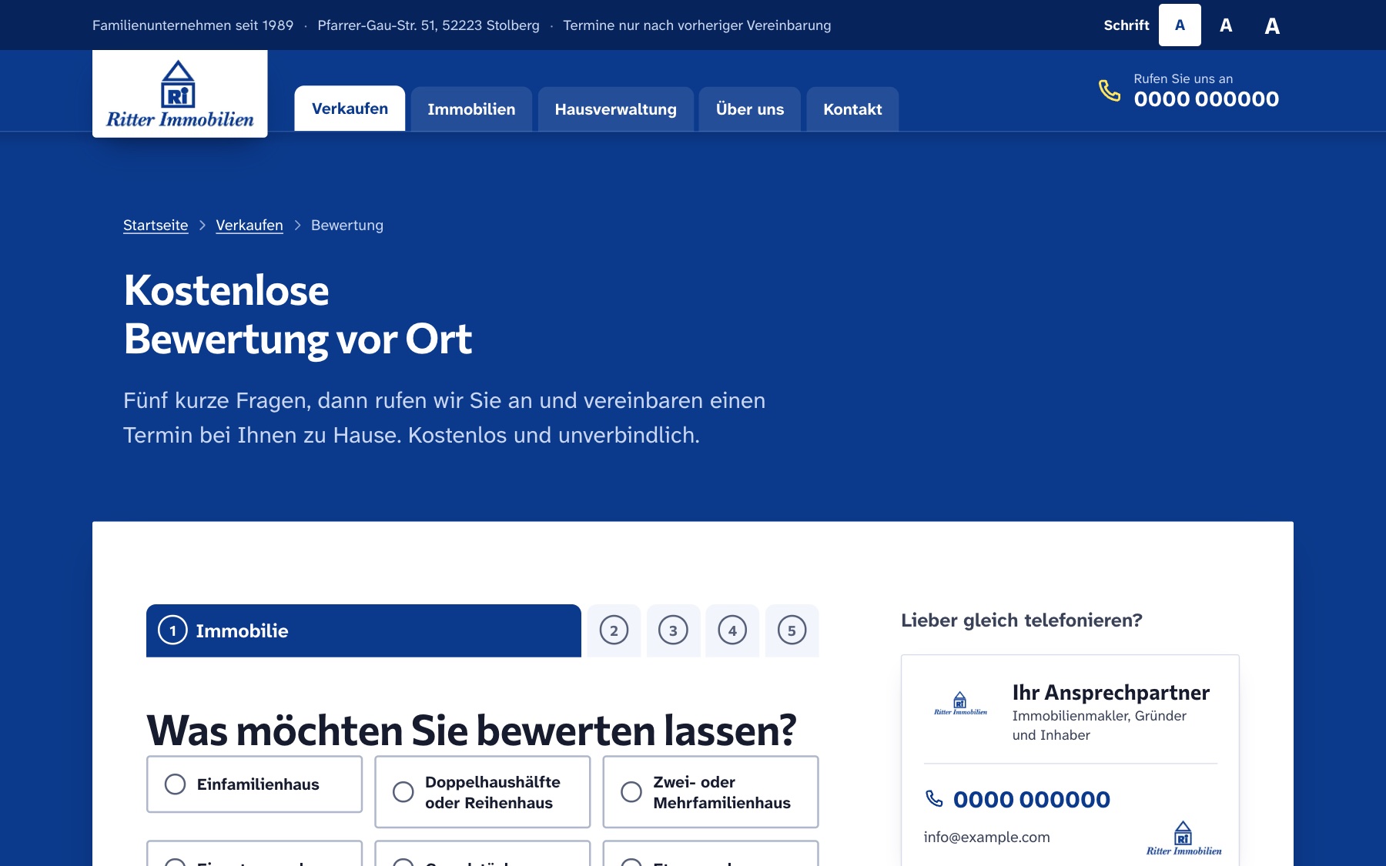Choose Doppelhaushälfte oder Reihenhaus option
The height and width of the screenshot is (866, 1386).
(482, 792)
